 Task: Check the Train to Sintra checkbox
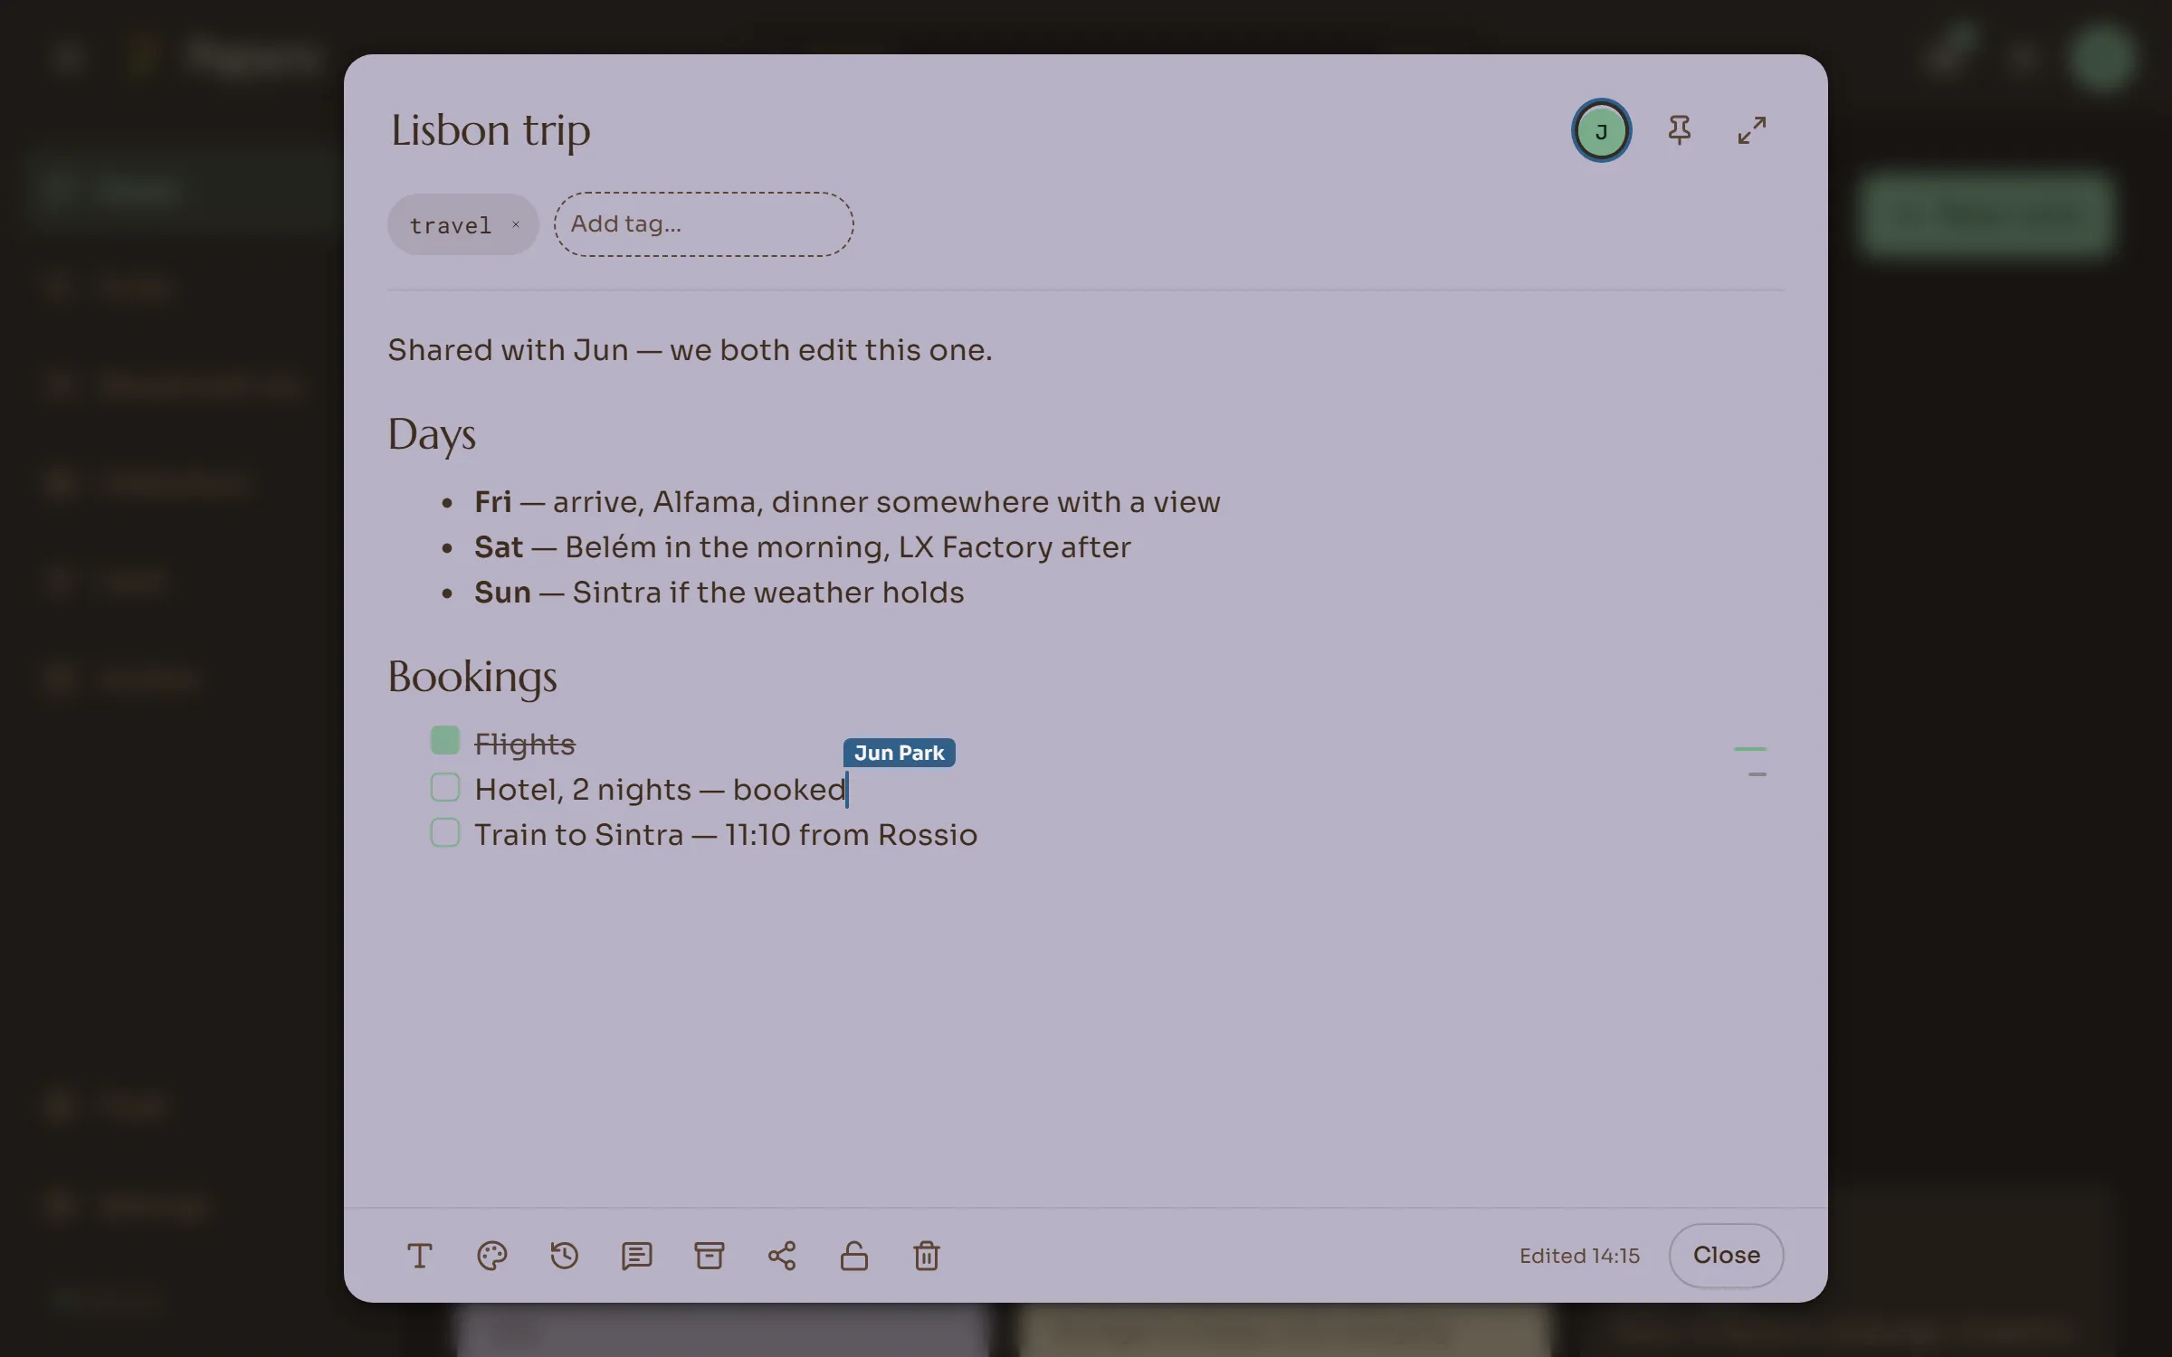pos(445,832)
